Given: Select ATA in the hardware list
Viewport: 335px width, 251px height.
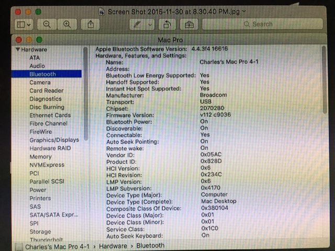Looking at the screenshot, I should [35, 58].
